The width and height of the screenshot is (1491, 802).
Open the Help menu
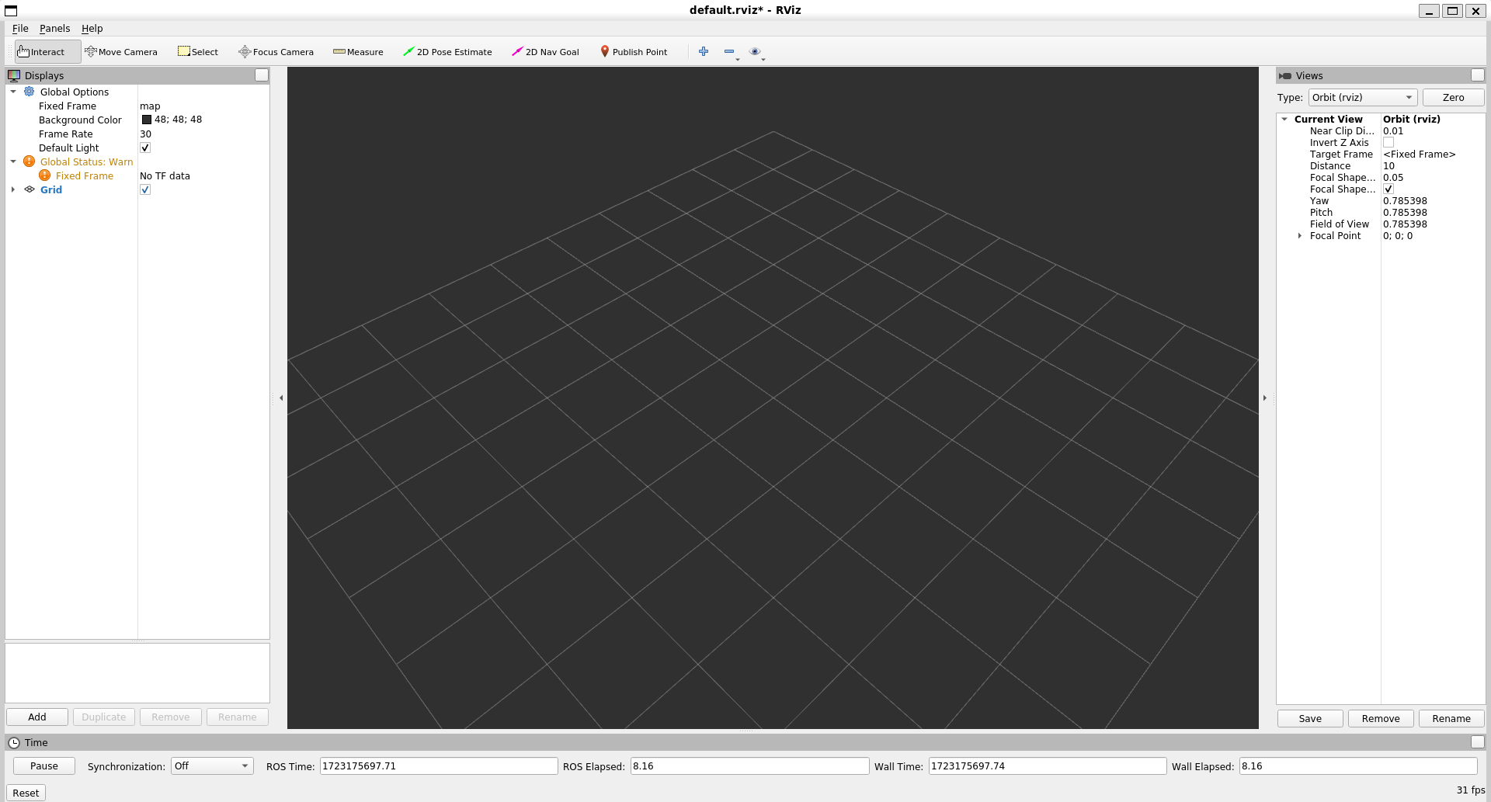coord(92,29)
